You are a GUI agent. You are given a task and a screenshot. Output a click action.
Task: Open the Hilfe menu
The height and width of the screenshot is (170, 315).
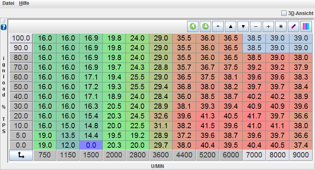pos(24,3)
